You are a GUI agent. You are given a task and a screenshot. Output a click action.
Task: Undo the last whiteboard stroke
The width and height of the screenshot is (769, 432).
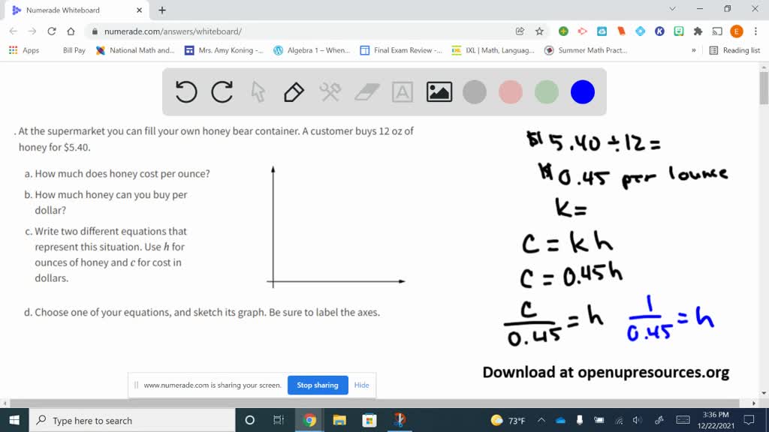pos(186,92)
